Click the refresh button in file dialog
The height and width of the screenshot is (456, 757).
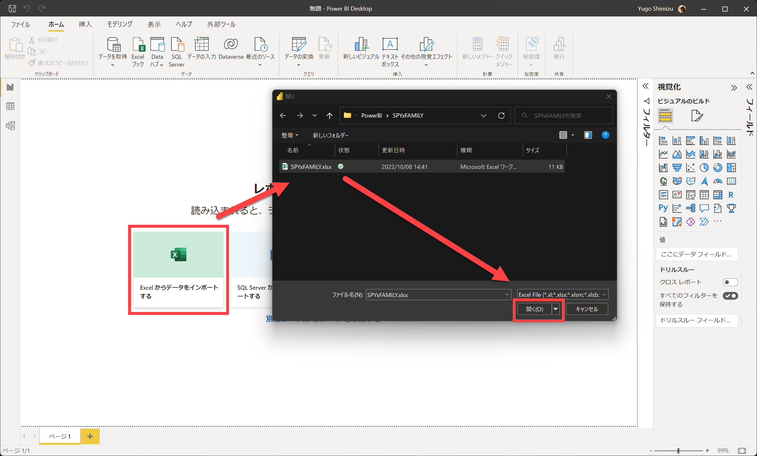click(501, 116)
